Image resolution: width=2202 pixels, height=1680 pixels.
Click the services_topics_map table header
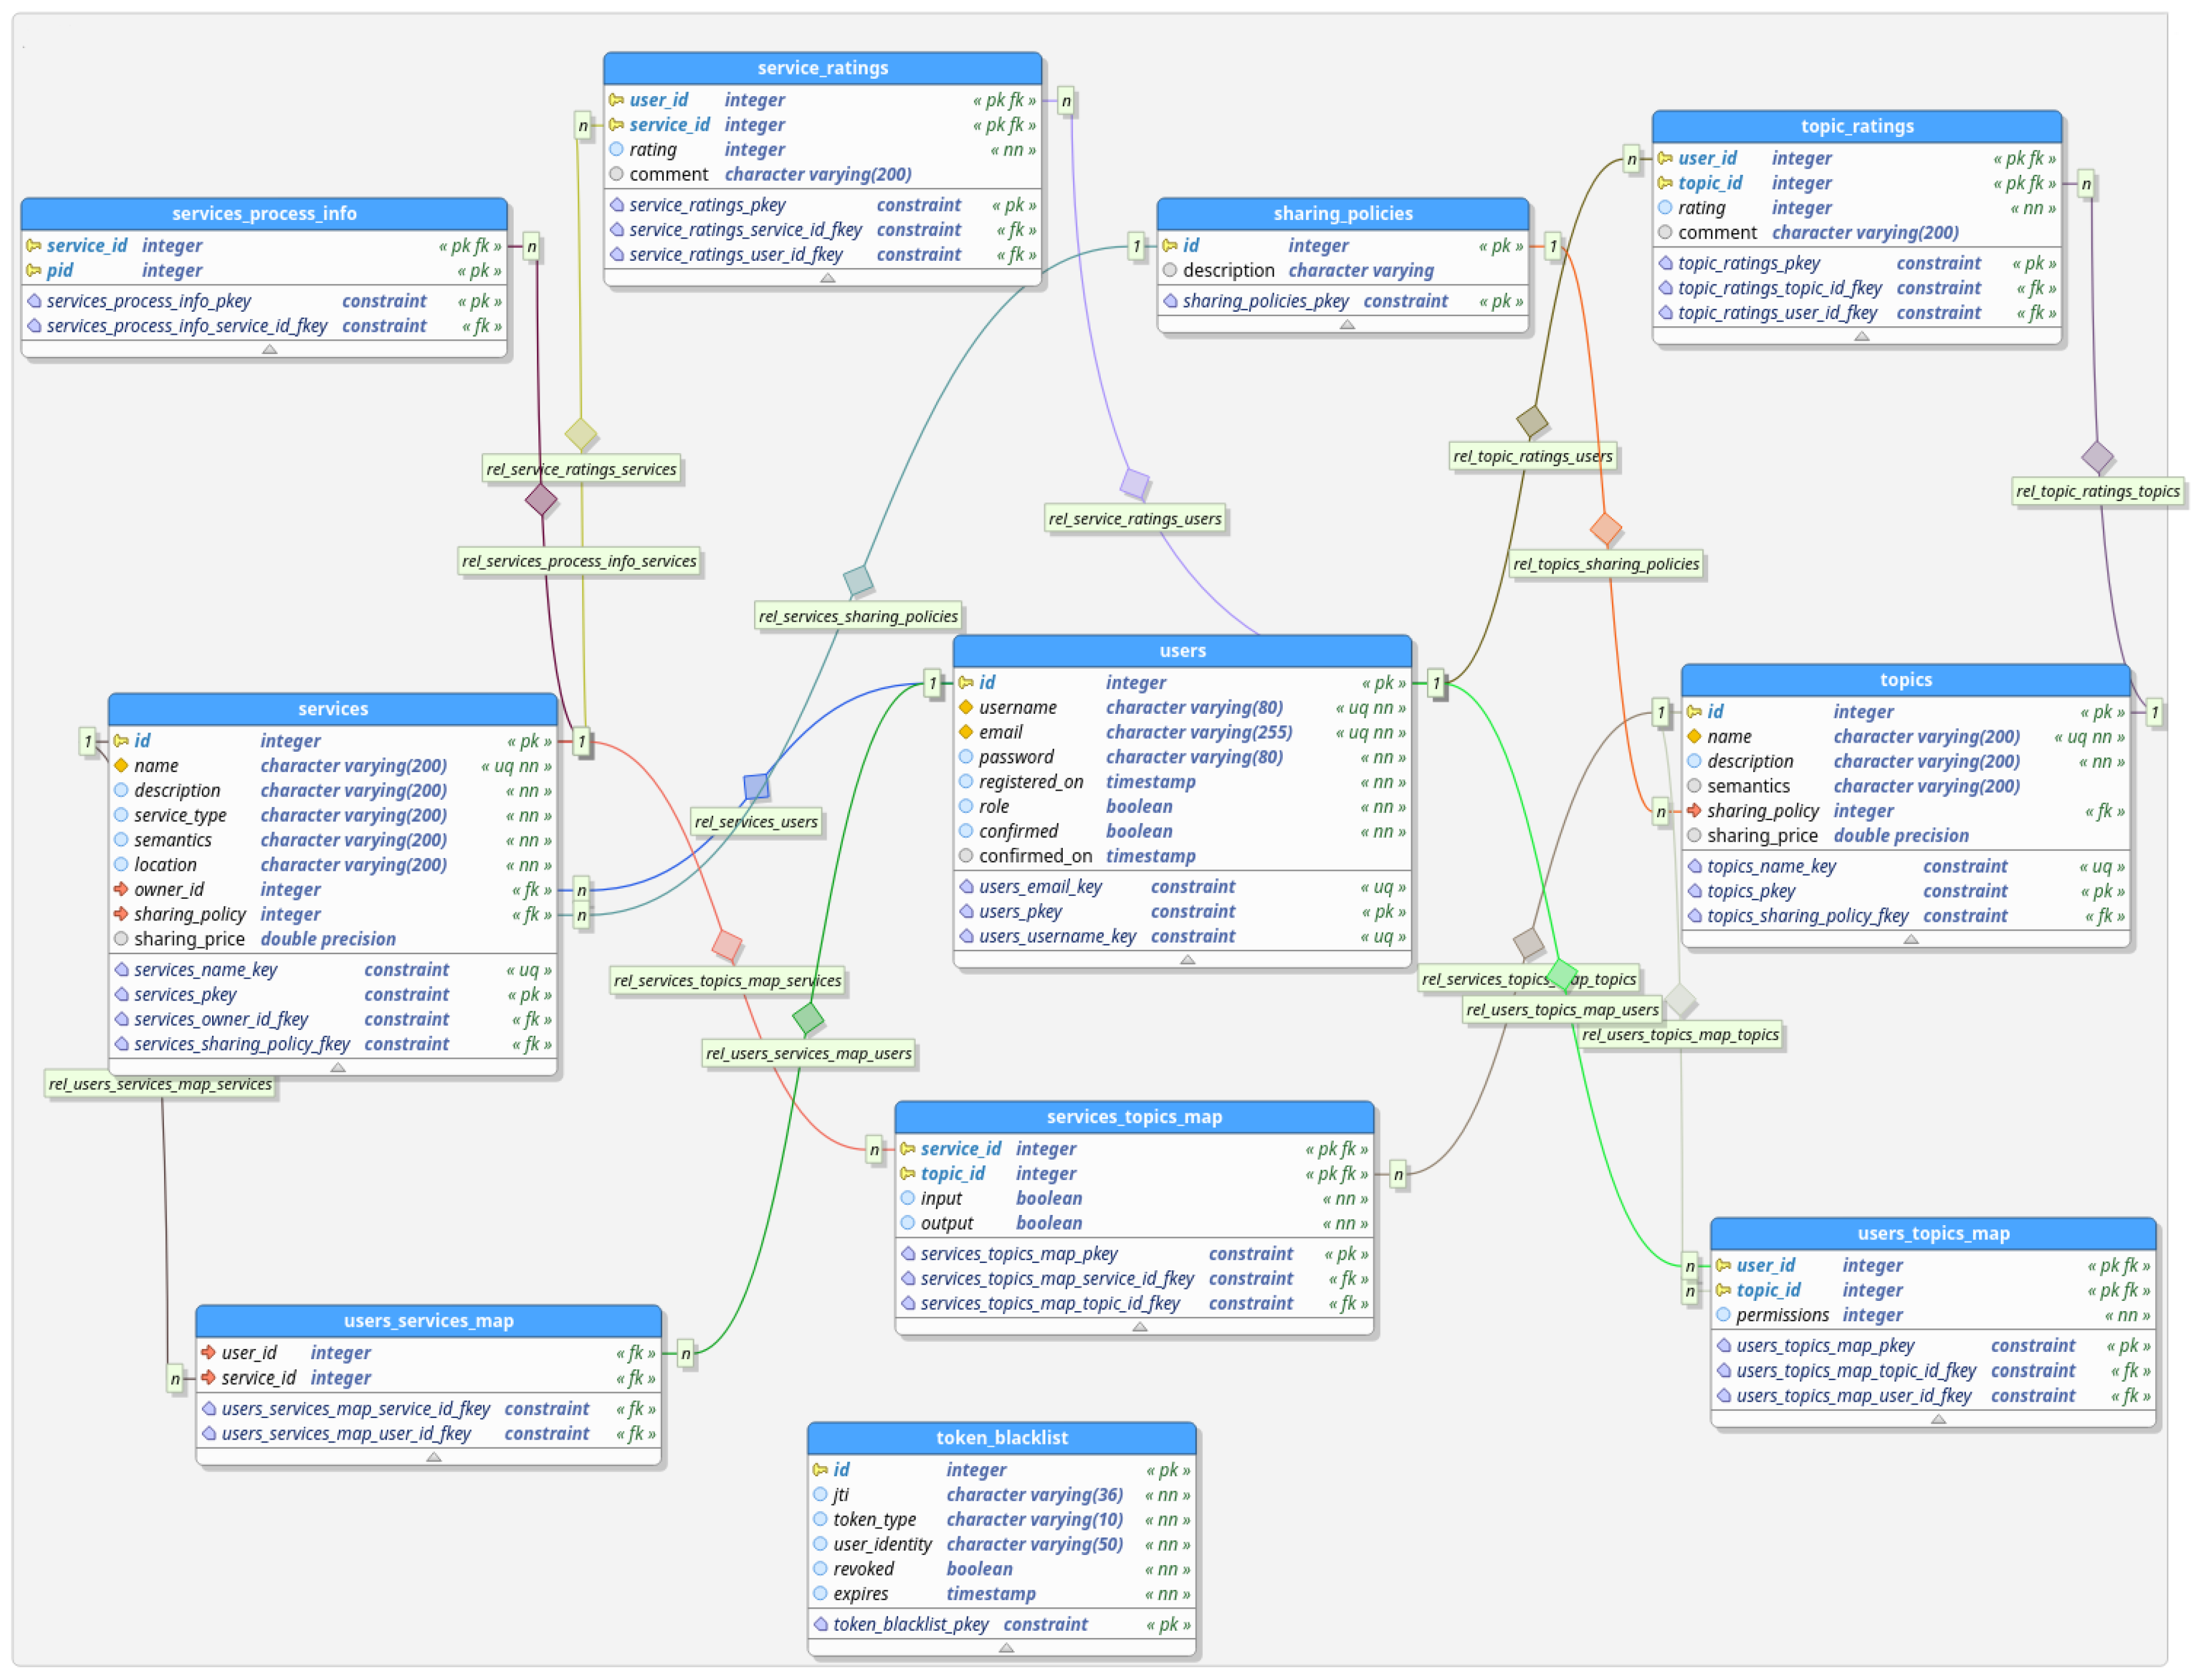(1134, 1116)
